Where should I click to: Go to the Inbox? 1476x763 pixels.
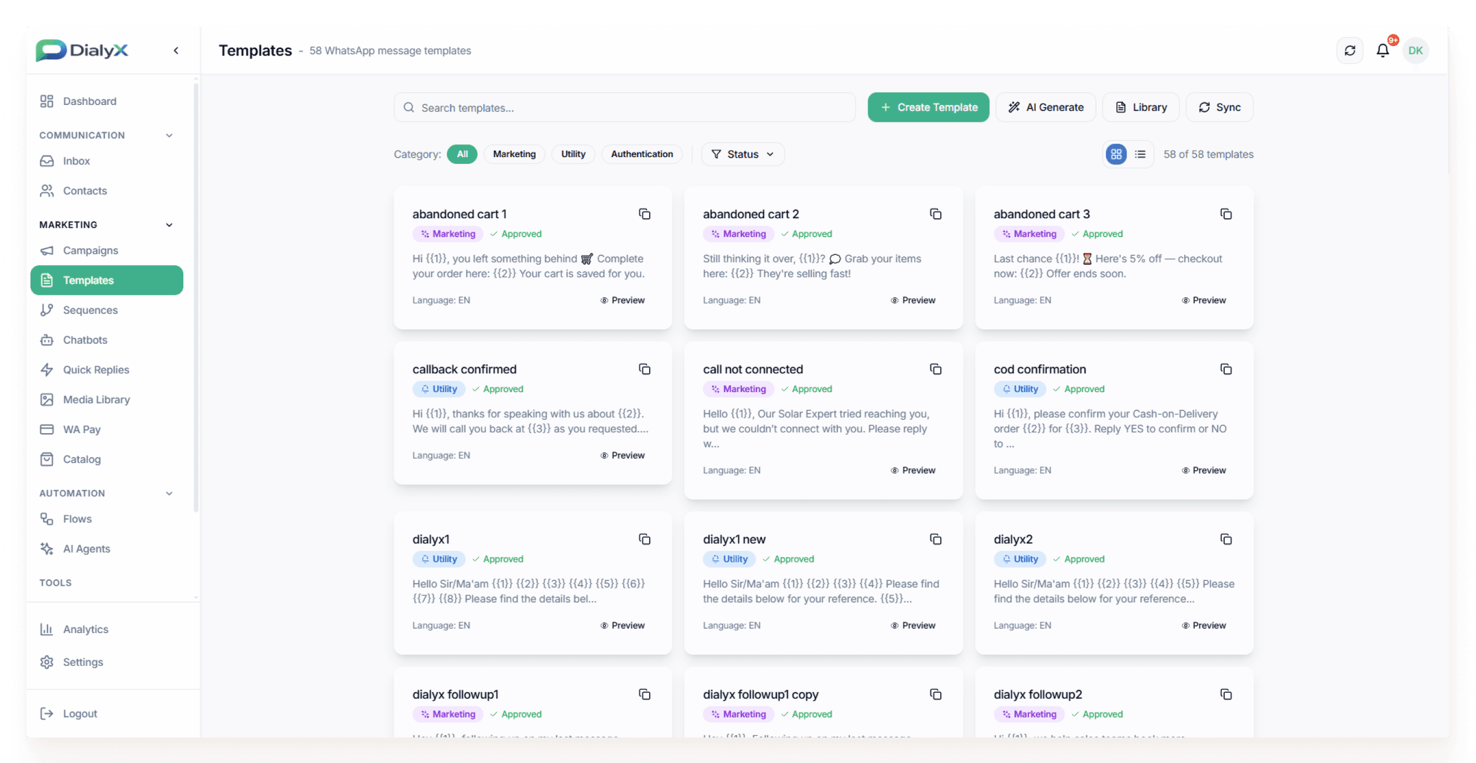[107, 161]
